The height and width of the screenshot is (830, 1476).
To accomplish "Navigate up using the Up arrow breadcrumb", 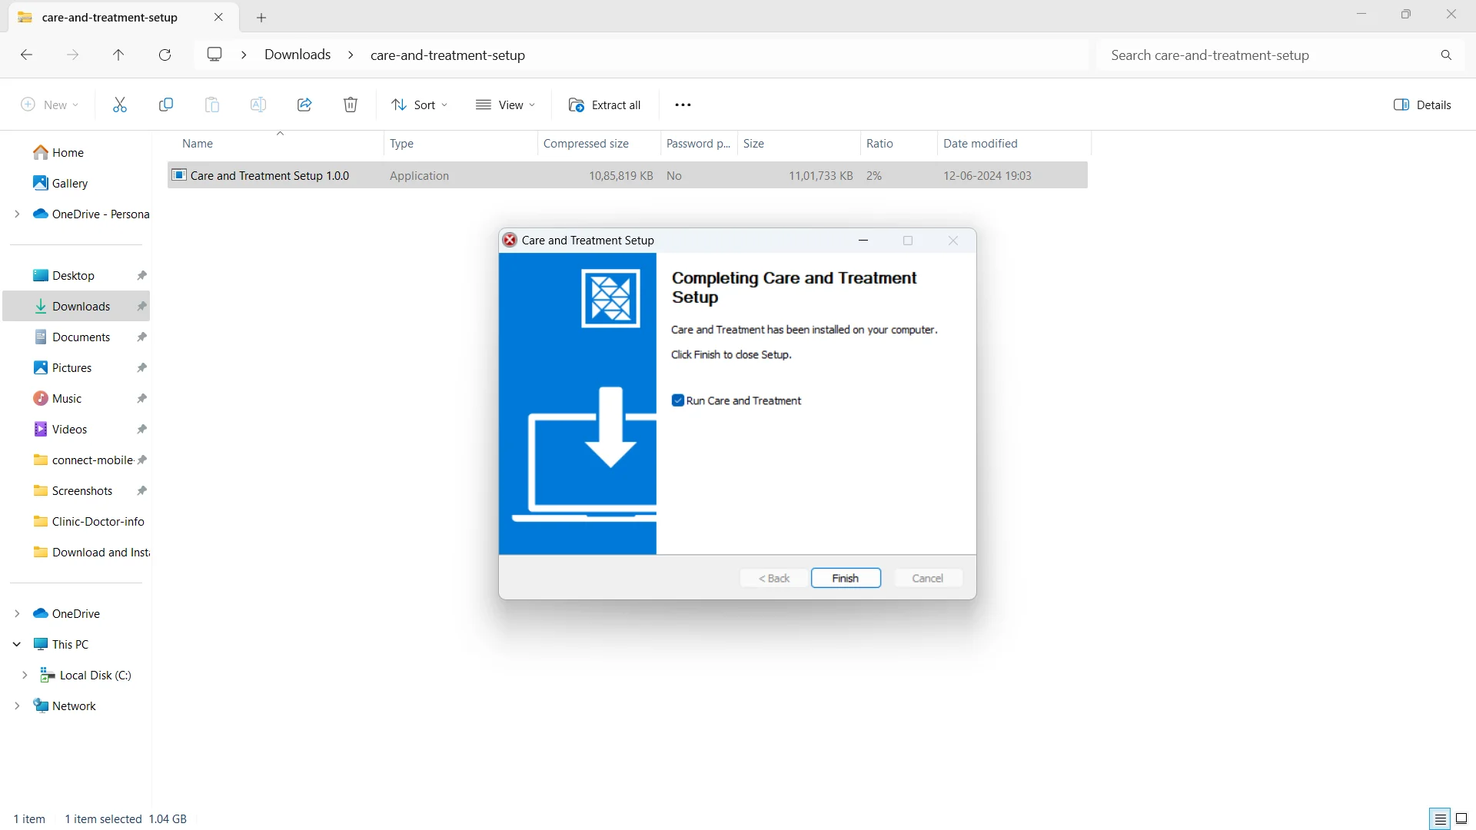I will (x=118, y=55).
